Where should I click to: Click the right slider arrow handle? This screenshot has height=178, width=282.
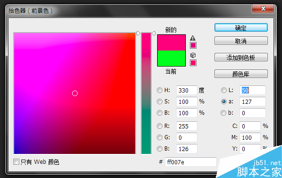[x=154, y=33]
